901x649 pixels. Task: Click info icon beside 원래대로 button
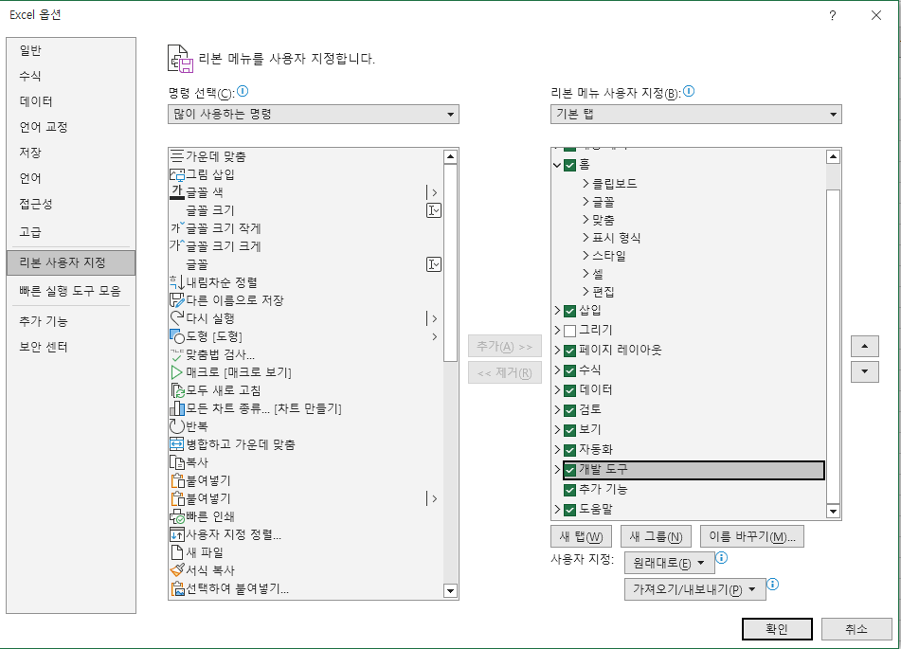(x=722, y=558)
